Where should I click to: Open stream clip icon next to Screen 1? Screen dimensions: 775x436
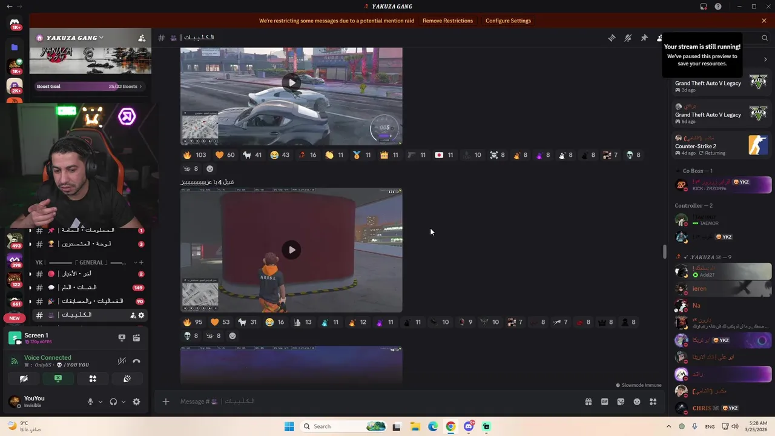136,338
